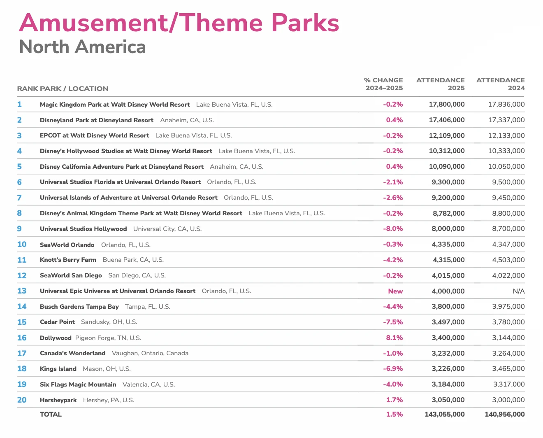Image resolution: width=543 pixels, height=438 pixels.
Task: Click the "Cedar Point" park name
Action: tap(57, 322)
